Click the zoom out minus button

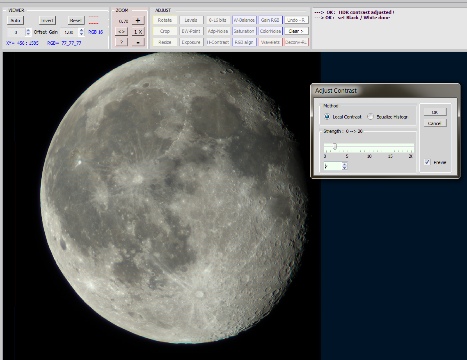138,42
